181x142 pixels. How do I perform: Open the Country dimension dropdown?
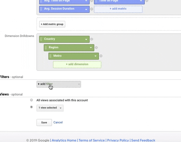point(86,39)
